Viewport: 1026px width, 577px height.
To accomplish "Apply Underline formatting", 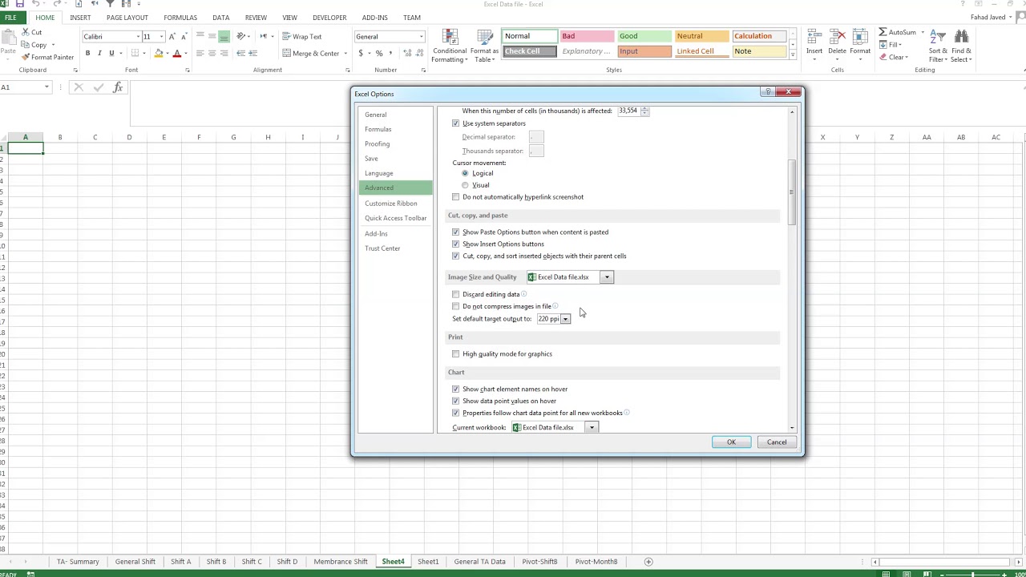I will tap(111, 54).
